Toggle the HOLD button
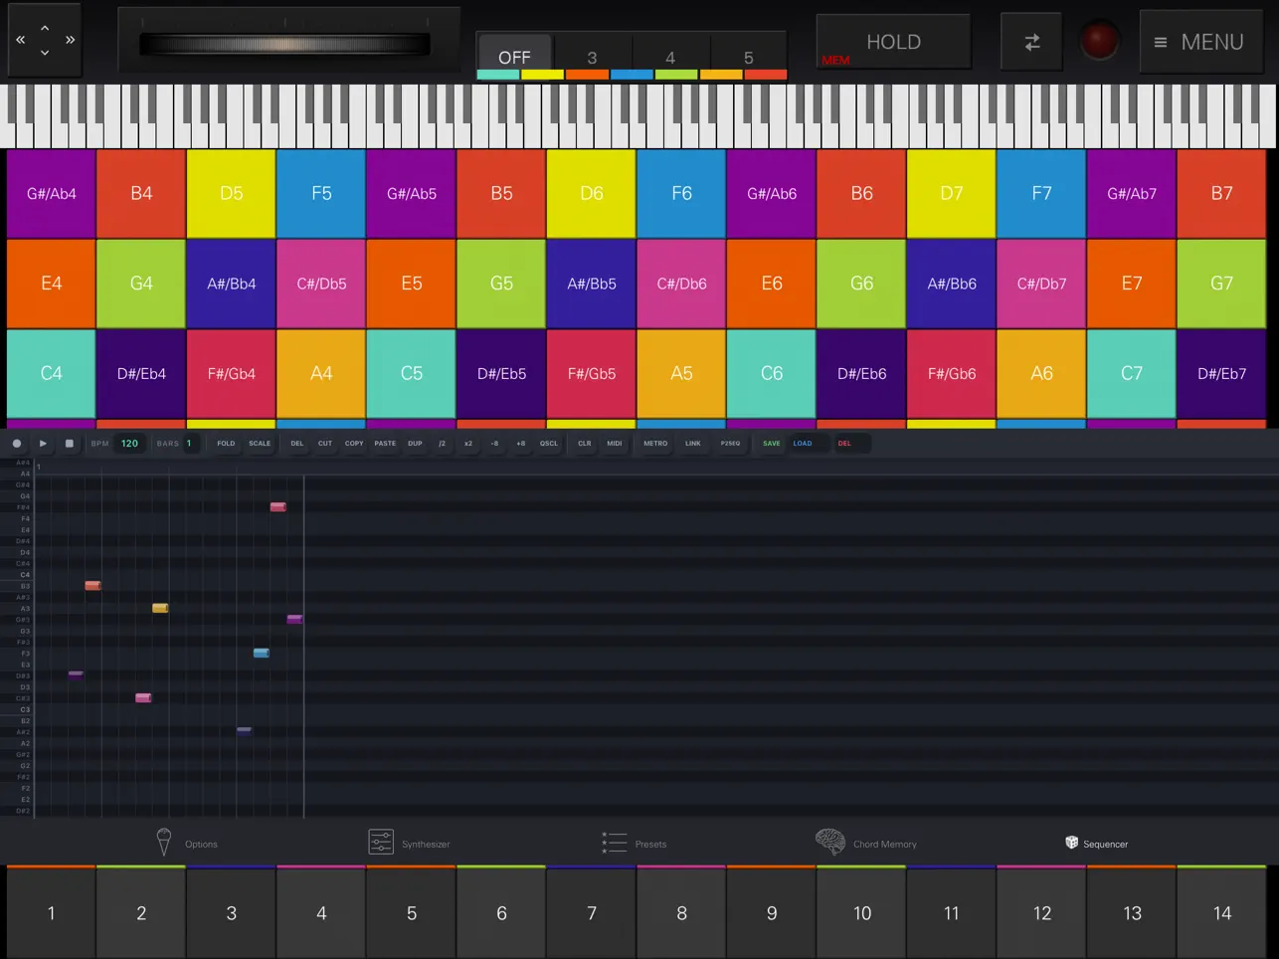 click(893, 42)
